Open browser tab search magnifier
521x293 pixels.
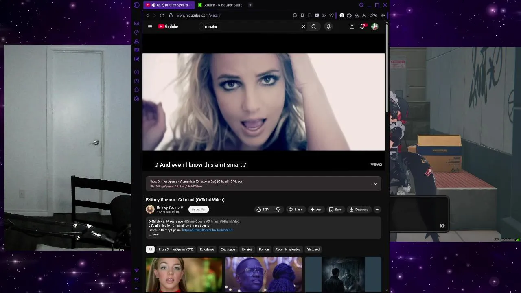coord(361,5)
